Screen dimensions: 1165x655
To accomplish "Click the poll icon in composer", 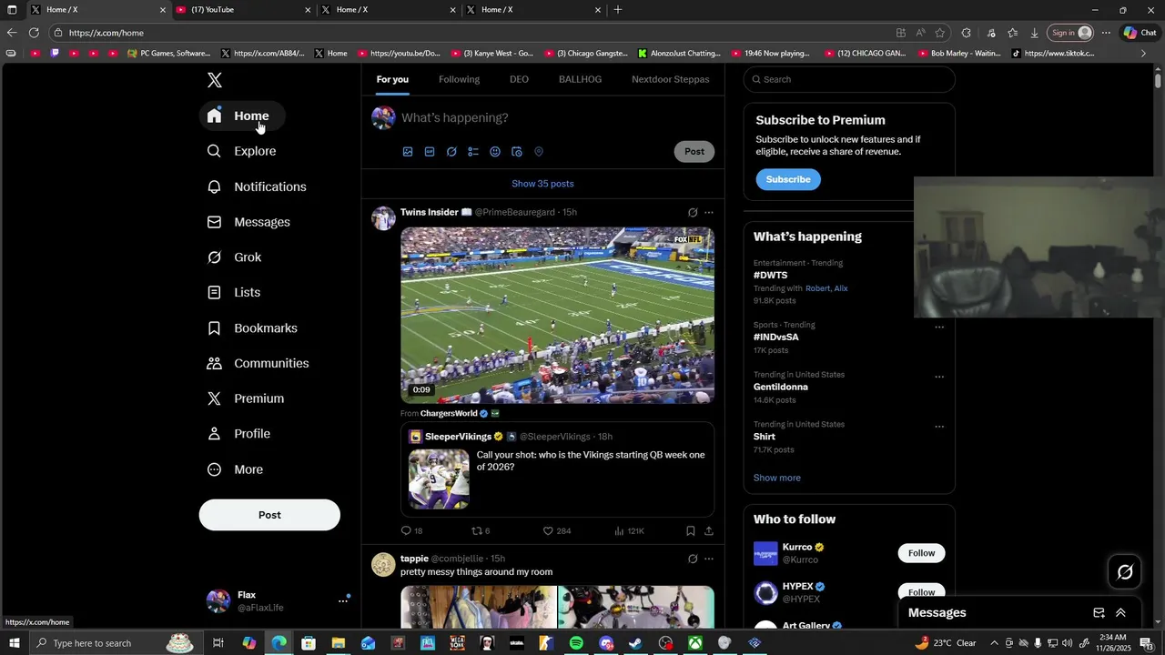I will 473,152.
